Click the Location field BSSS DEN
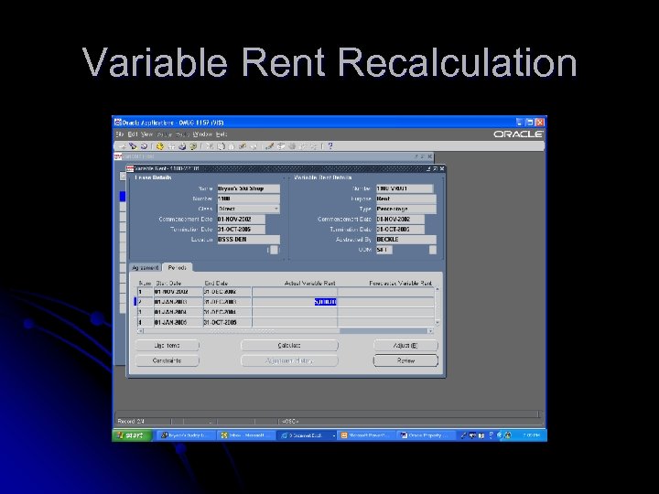659x494 pixels. click(248, 240)
